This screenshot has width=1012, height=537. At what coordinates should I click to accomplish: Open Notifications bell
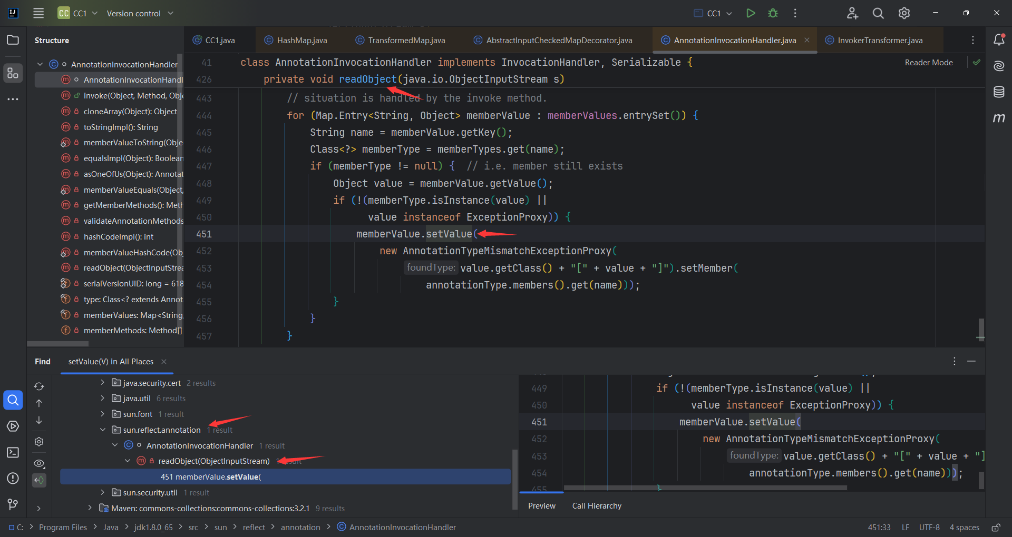[999, 39]
